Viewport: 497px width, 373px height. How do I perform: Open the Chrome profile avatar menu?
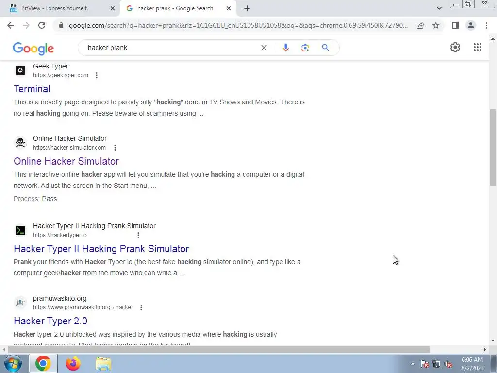(x=471, y=25)
